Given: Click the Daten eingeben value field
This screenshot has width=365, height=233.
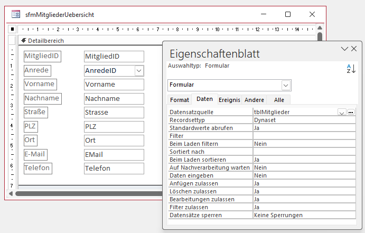Looking at the screenshot, I should pyautogui.click(x=304, y=175).
